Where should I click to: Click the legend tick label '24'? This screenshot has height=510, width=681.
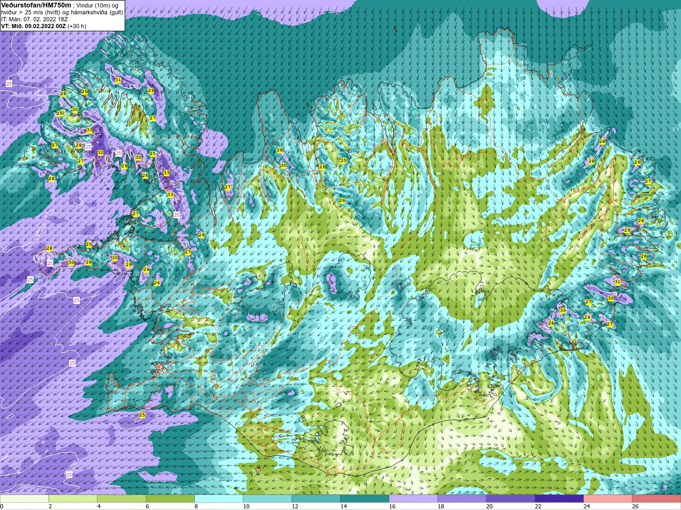tap(587, 506)
